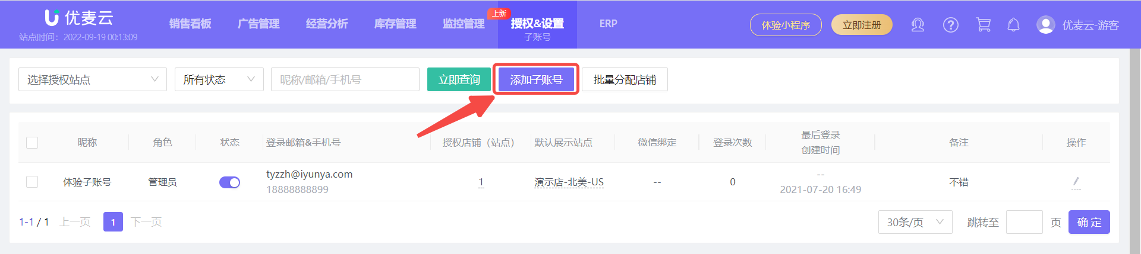This screenshot has height=254, width=1141.
Task: Click creation time 2021-07-20 16:49
Action: (820, 189)
